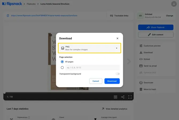Open the PNG format dropdown
The image size is (179, 120).
click(x=89, y=48)
